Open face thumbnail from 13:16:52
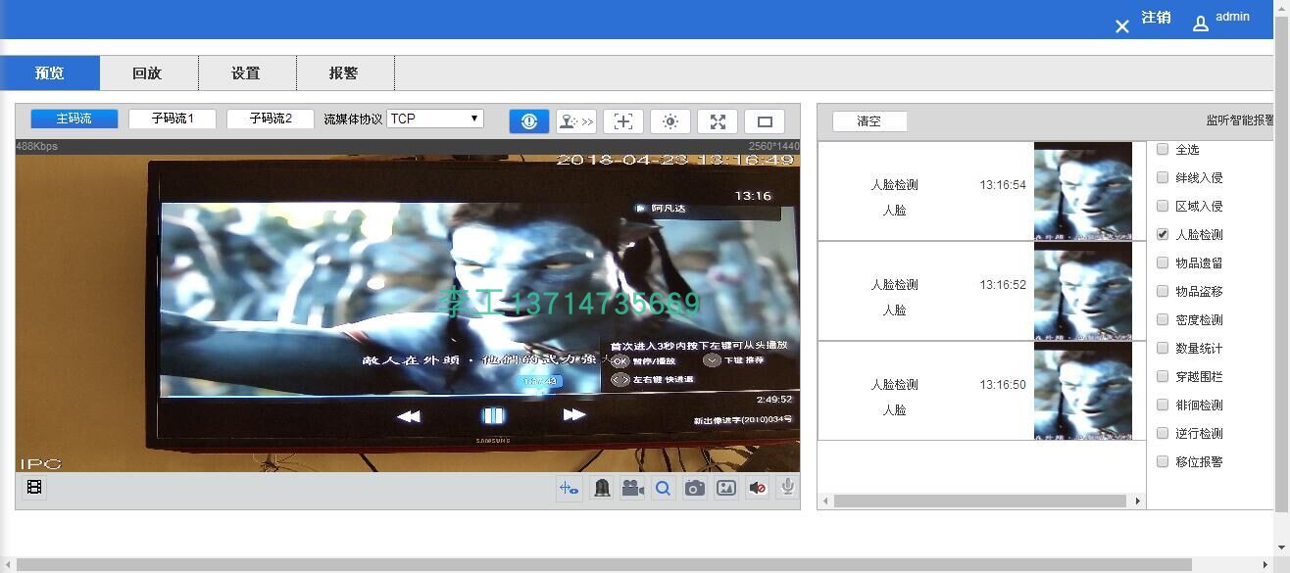Screen dimensions: 1290x573 click(x=1082, y=291)
